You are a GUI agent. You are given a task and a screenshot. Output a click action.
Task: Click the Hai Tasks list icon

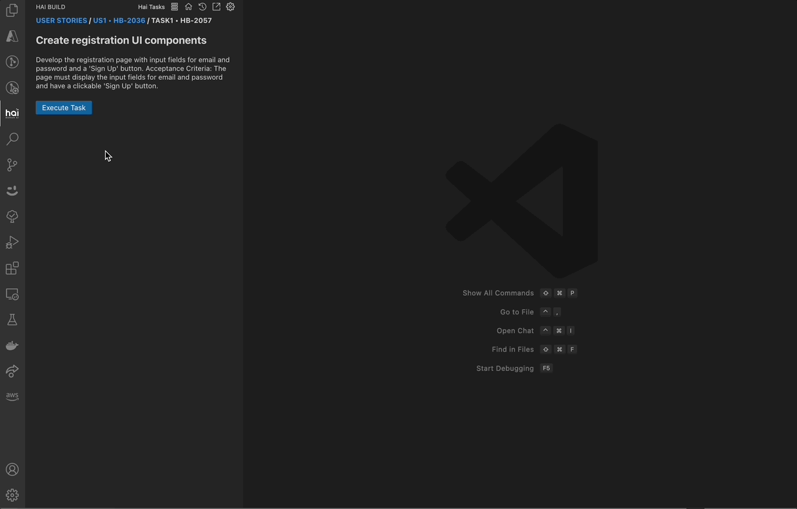point(174,6)
